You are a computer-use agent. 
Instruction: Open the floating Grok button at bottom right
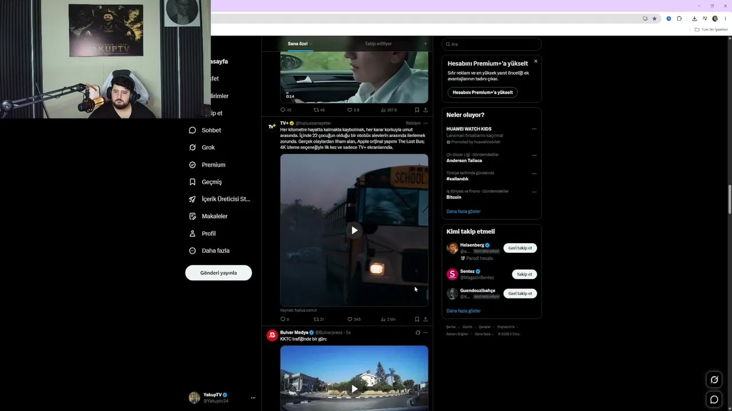coord(714,380)
